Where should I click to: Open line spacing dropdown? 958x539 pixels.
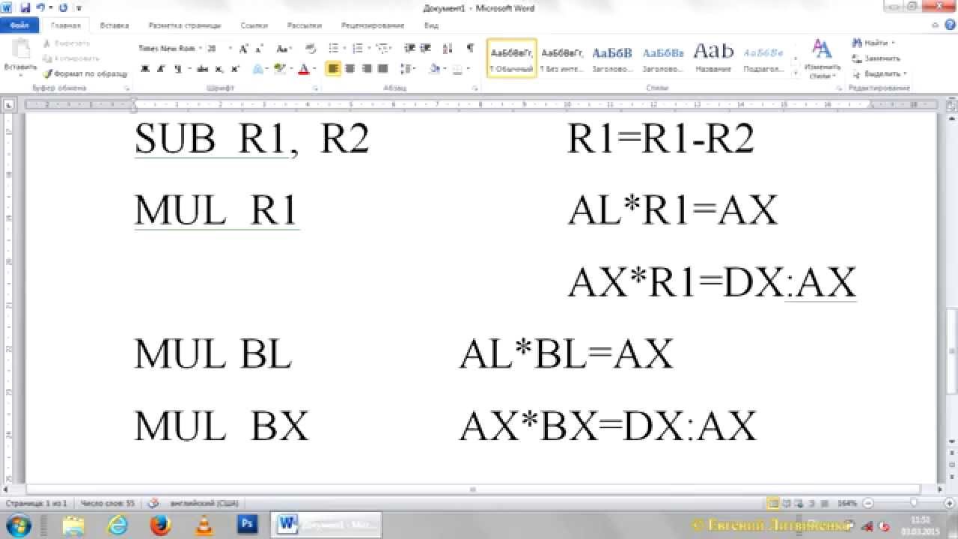coord(408,69)
